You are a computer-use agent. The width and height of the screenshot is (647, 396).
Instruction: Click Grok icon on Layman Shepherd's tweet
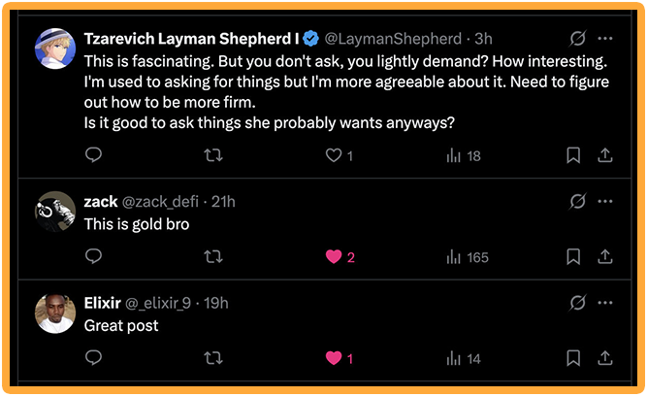tap(577, 39)
